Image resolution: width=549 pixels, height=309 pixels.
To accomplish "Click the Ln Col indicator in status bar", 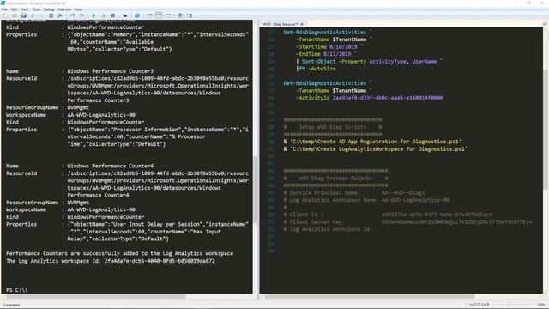I will tap(479, 305).
